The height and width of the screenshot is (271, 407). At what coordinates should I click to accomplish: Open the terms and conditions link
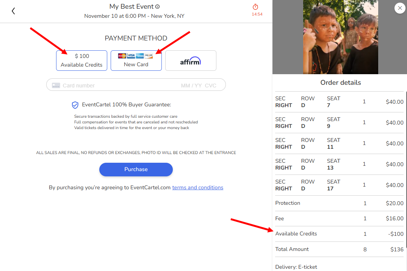pos(197,187)
